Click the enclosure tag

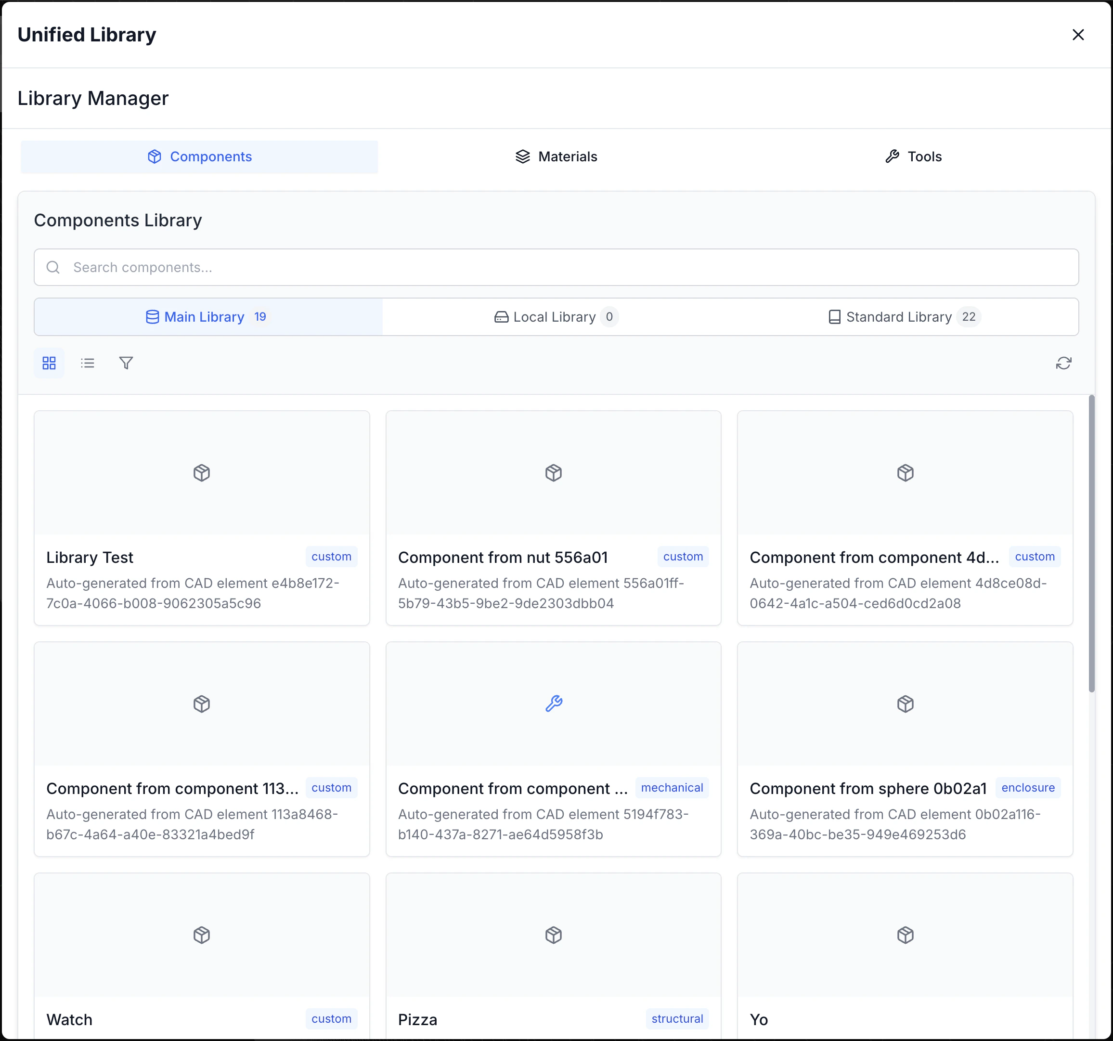(1028, 788)
